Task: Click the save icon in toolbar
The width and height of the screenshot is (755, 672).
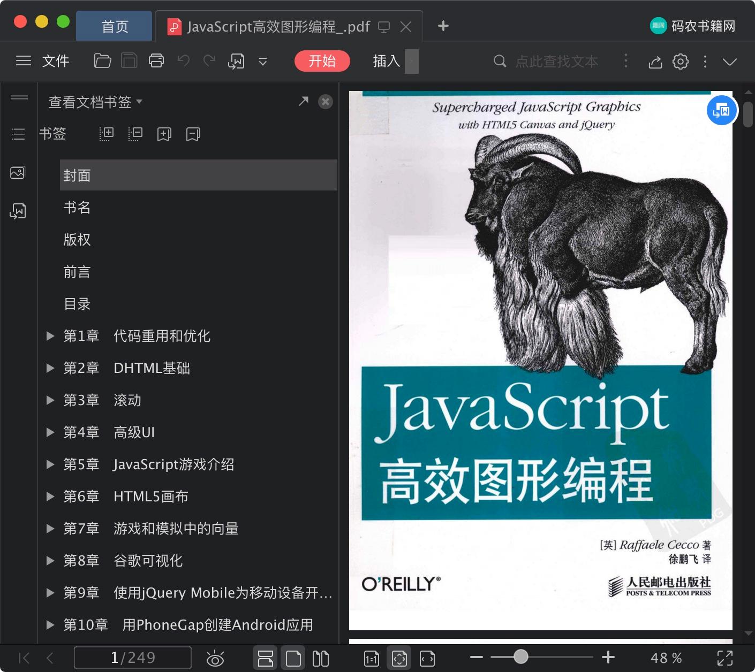Action: [x=129, y=61]
